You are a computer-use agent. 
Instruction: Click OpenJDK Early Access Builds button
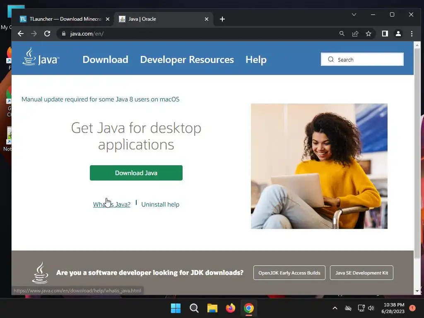tap(289, 273)
